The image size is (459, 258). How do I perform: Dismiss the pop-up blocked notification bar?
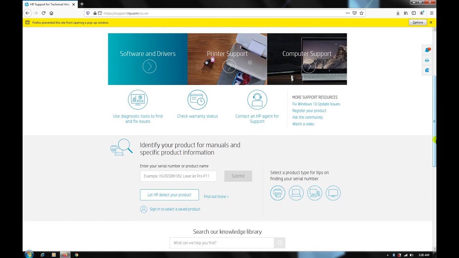(x=431, y=23)
